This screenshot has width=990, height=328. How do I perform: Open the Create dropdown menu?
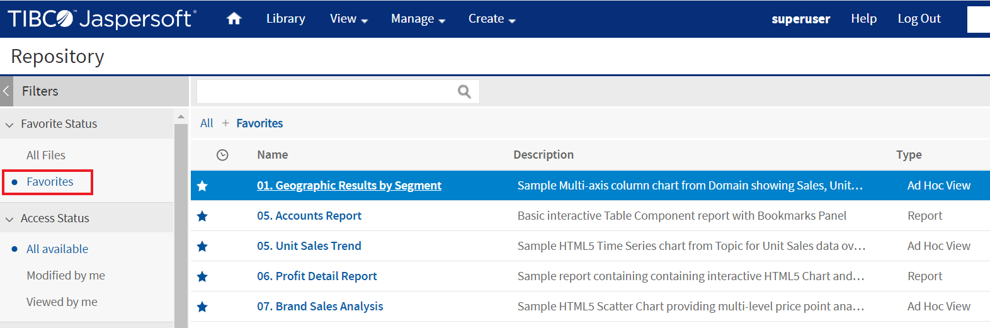tap(492, 19)
